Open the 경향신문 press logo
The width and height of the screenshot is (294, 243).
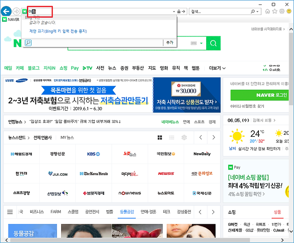pyautogui.click(x=58, y=154)
